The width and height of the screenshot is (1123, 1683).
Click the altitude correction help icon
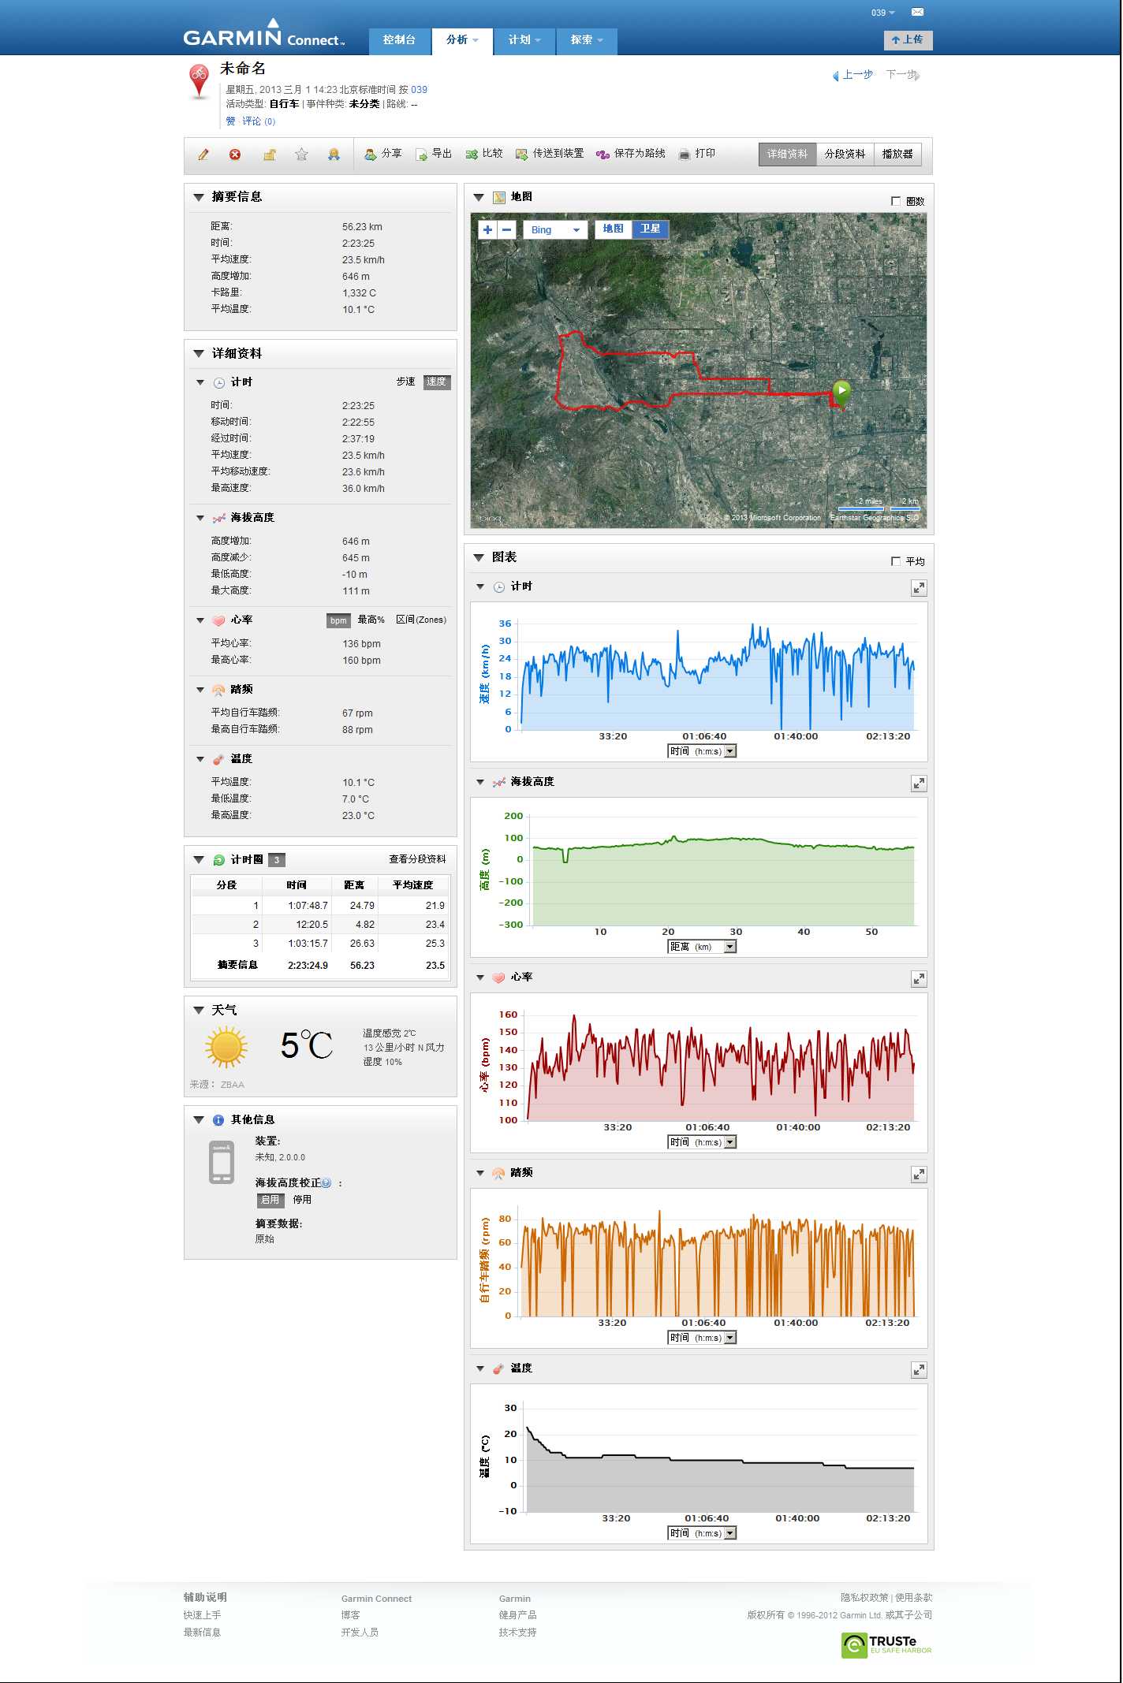(x=326, y=1182)
